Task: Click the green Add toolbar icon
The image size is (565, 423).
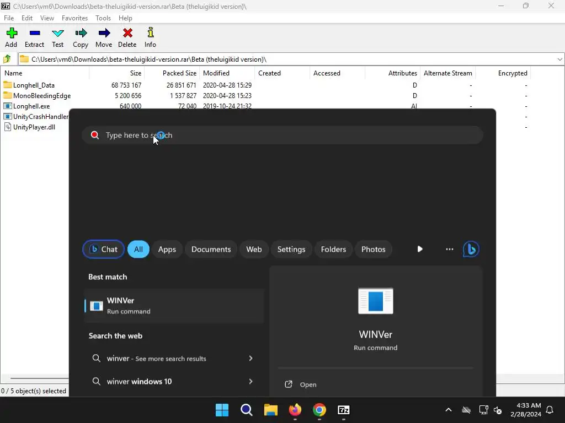Action: 12,33
